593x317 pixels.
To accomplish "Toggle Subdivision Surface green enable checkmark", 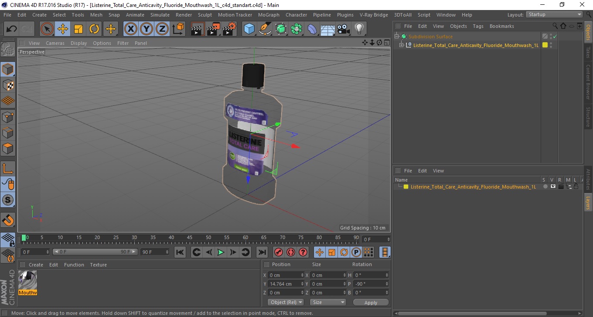I will 555,37.
